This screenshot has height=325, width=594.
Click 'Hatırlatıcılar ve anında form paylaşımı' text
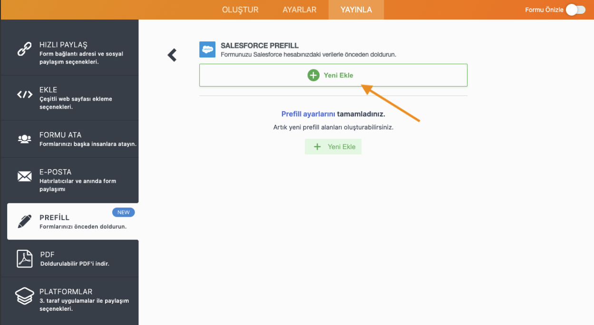78,185
